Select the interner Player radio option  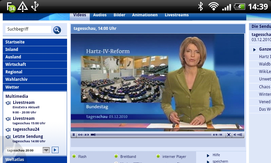[158, 156]
